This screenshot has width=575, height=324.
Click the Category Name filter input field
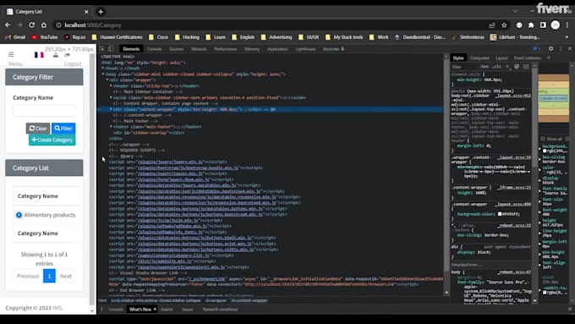tap(44, 111)
